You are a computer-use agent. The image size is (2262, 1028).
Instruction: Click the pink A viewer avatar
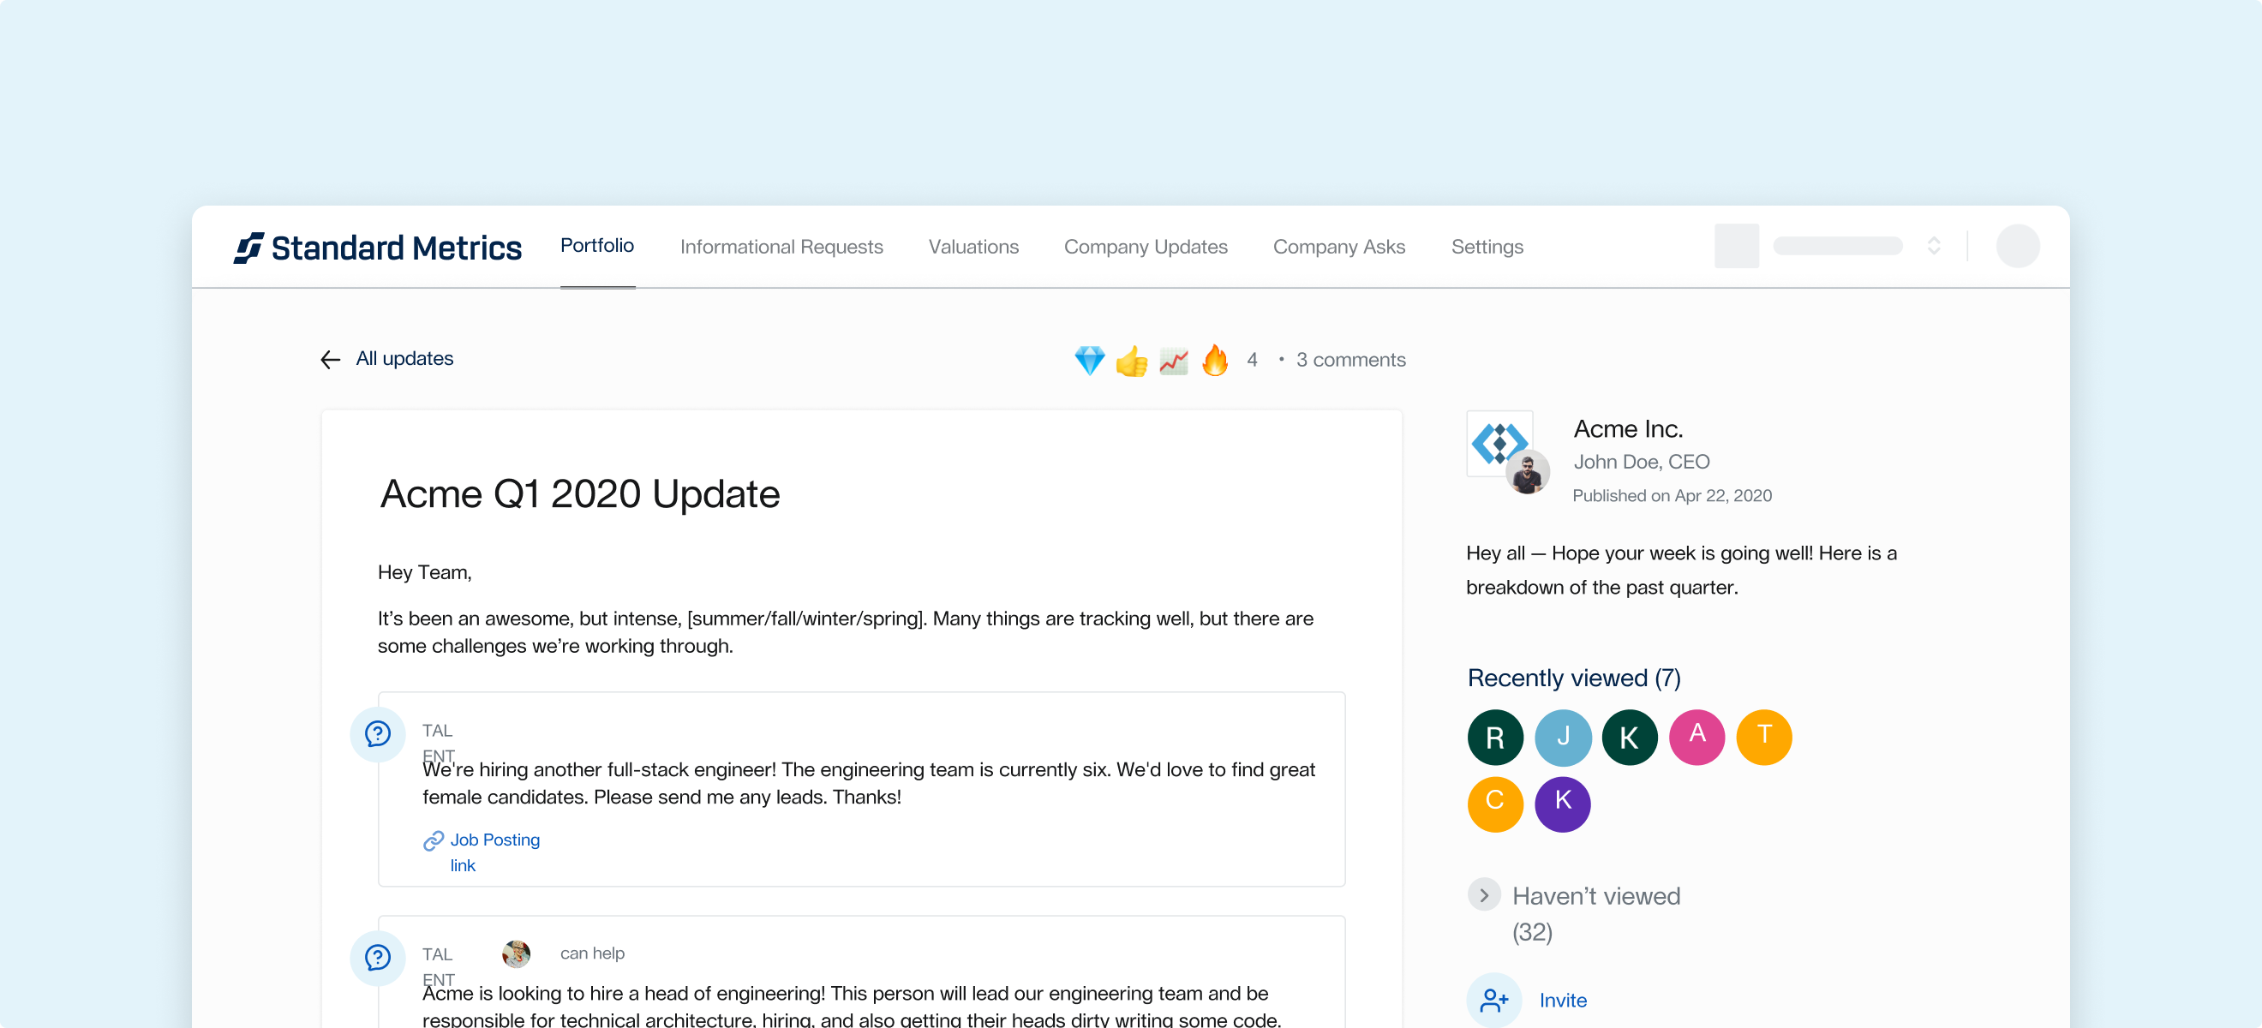pyautogui.click(x=1696, y=738)
